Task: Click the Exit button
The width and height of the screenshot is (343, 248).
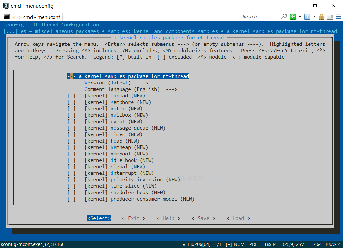Action: point(134,218)
